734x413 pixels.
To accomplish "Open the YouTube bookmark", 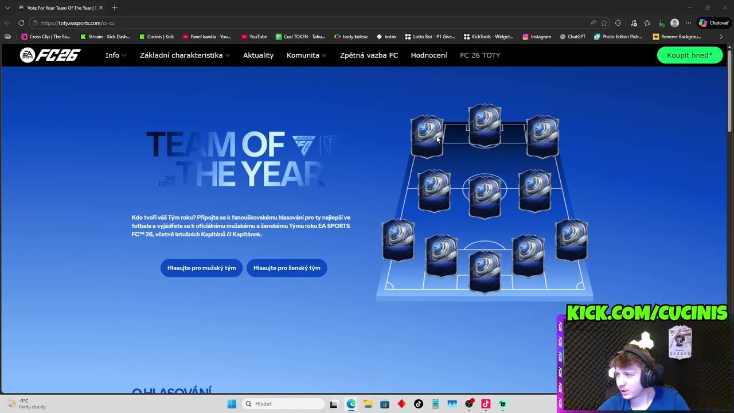I will (x=254, y=37).
